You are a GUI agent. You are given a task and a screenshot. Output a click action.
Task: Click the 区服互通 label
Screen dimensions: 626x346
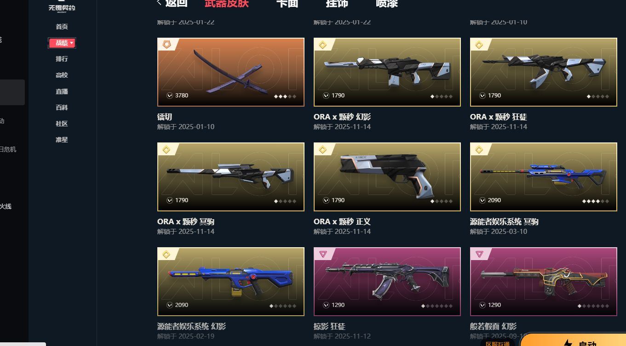[497, 343]
